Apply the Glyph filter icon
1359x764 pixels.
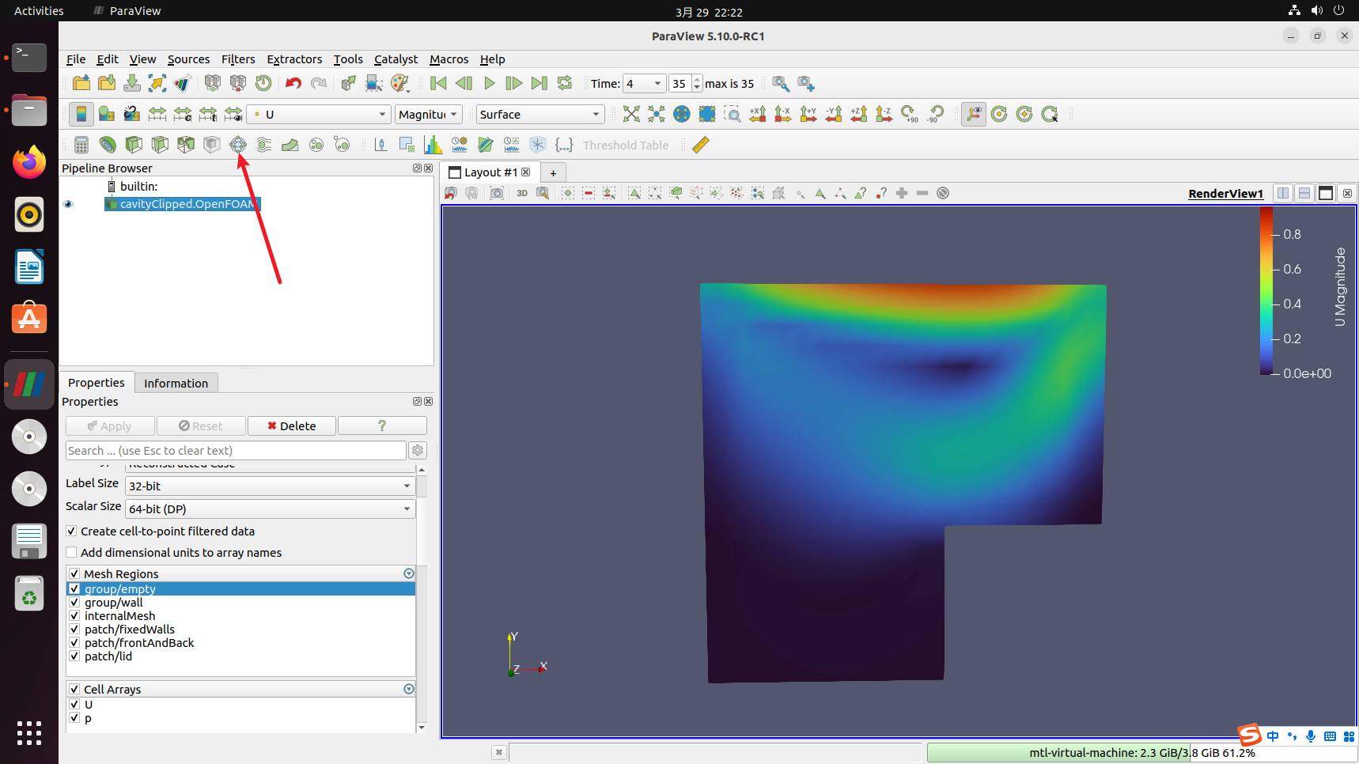[x=238, y=145]
